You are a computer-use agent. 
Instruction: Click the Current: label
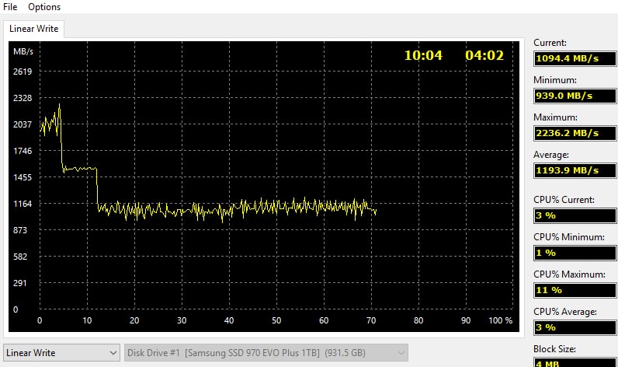[x=550, y=43]
